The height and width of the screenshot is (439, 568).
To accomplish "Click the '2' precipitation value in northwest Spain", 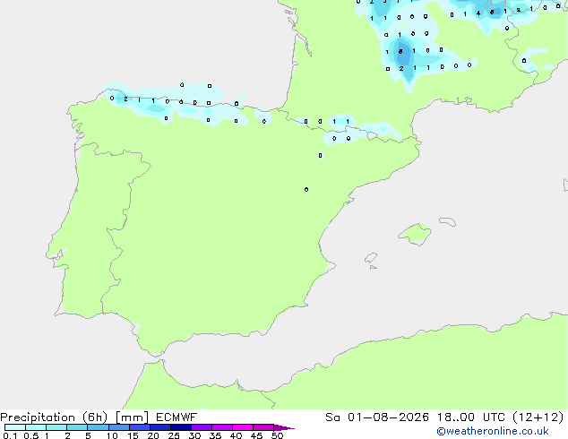I will (125, 99).
